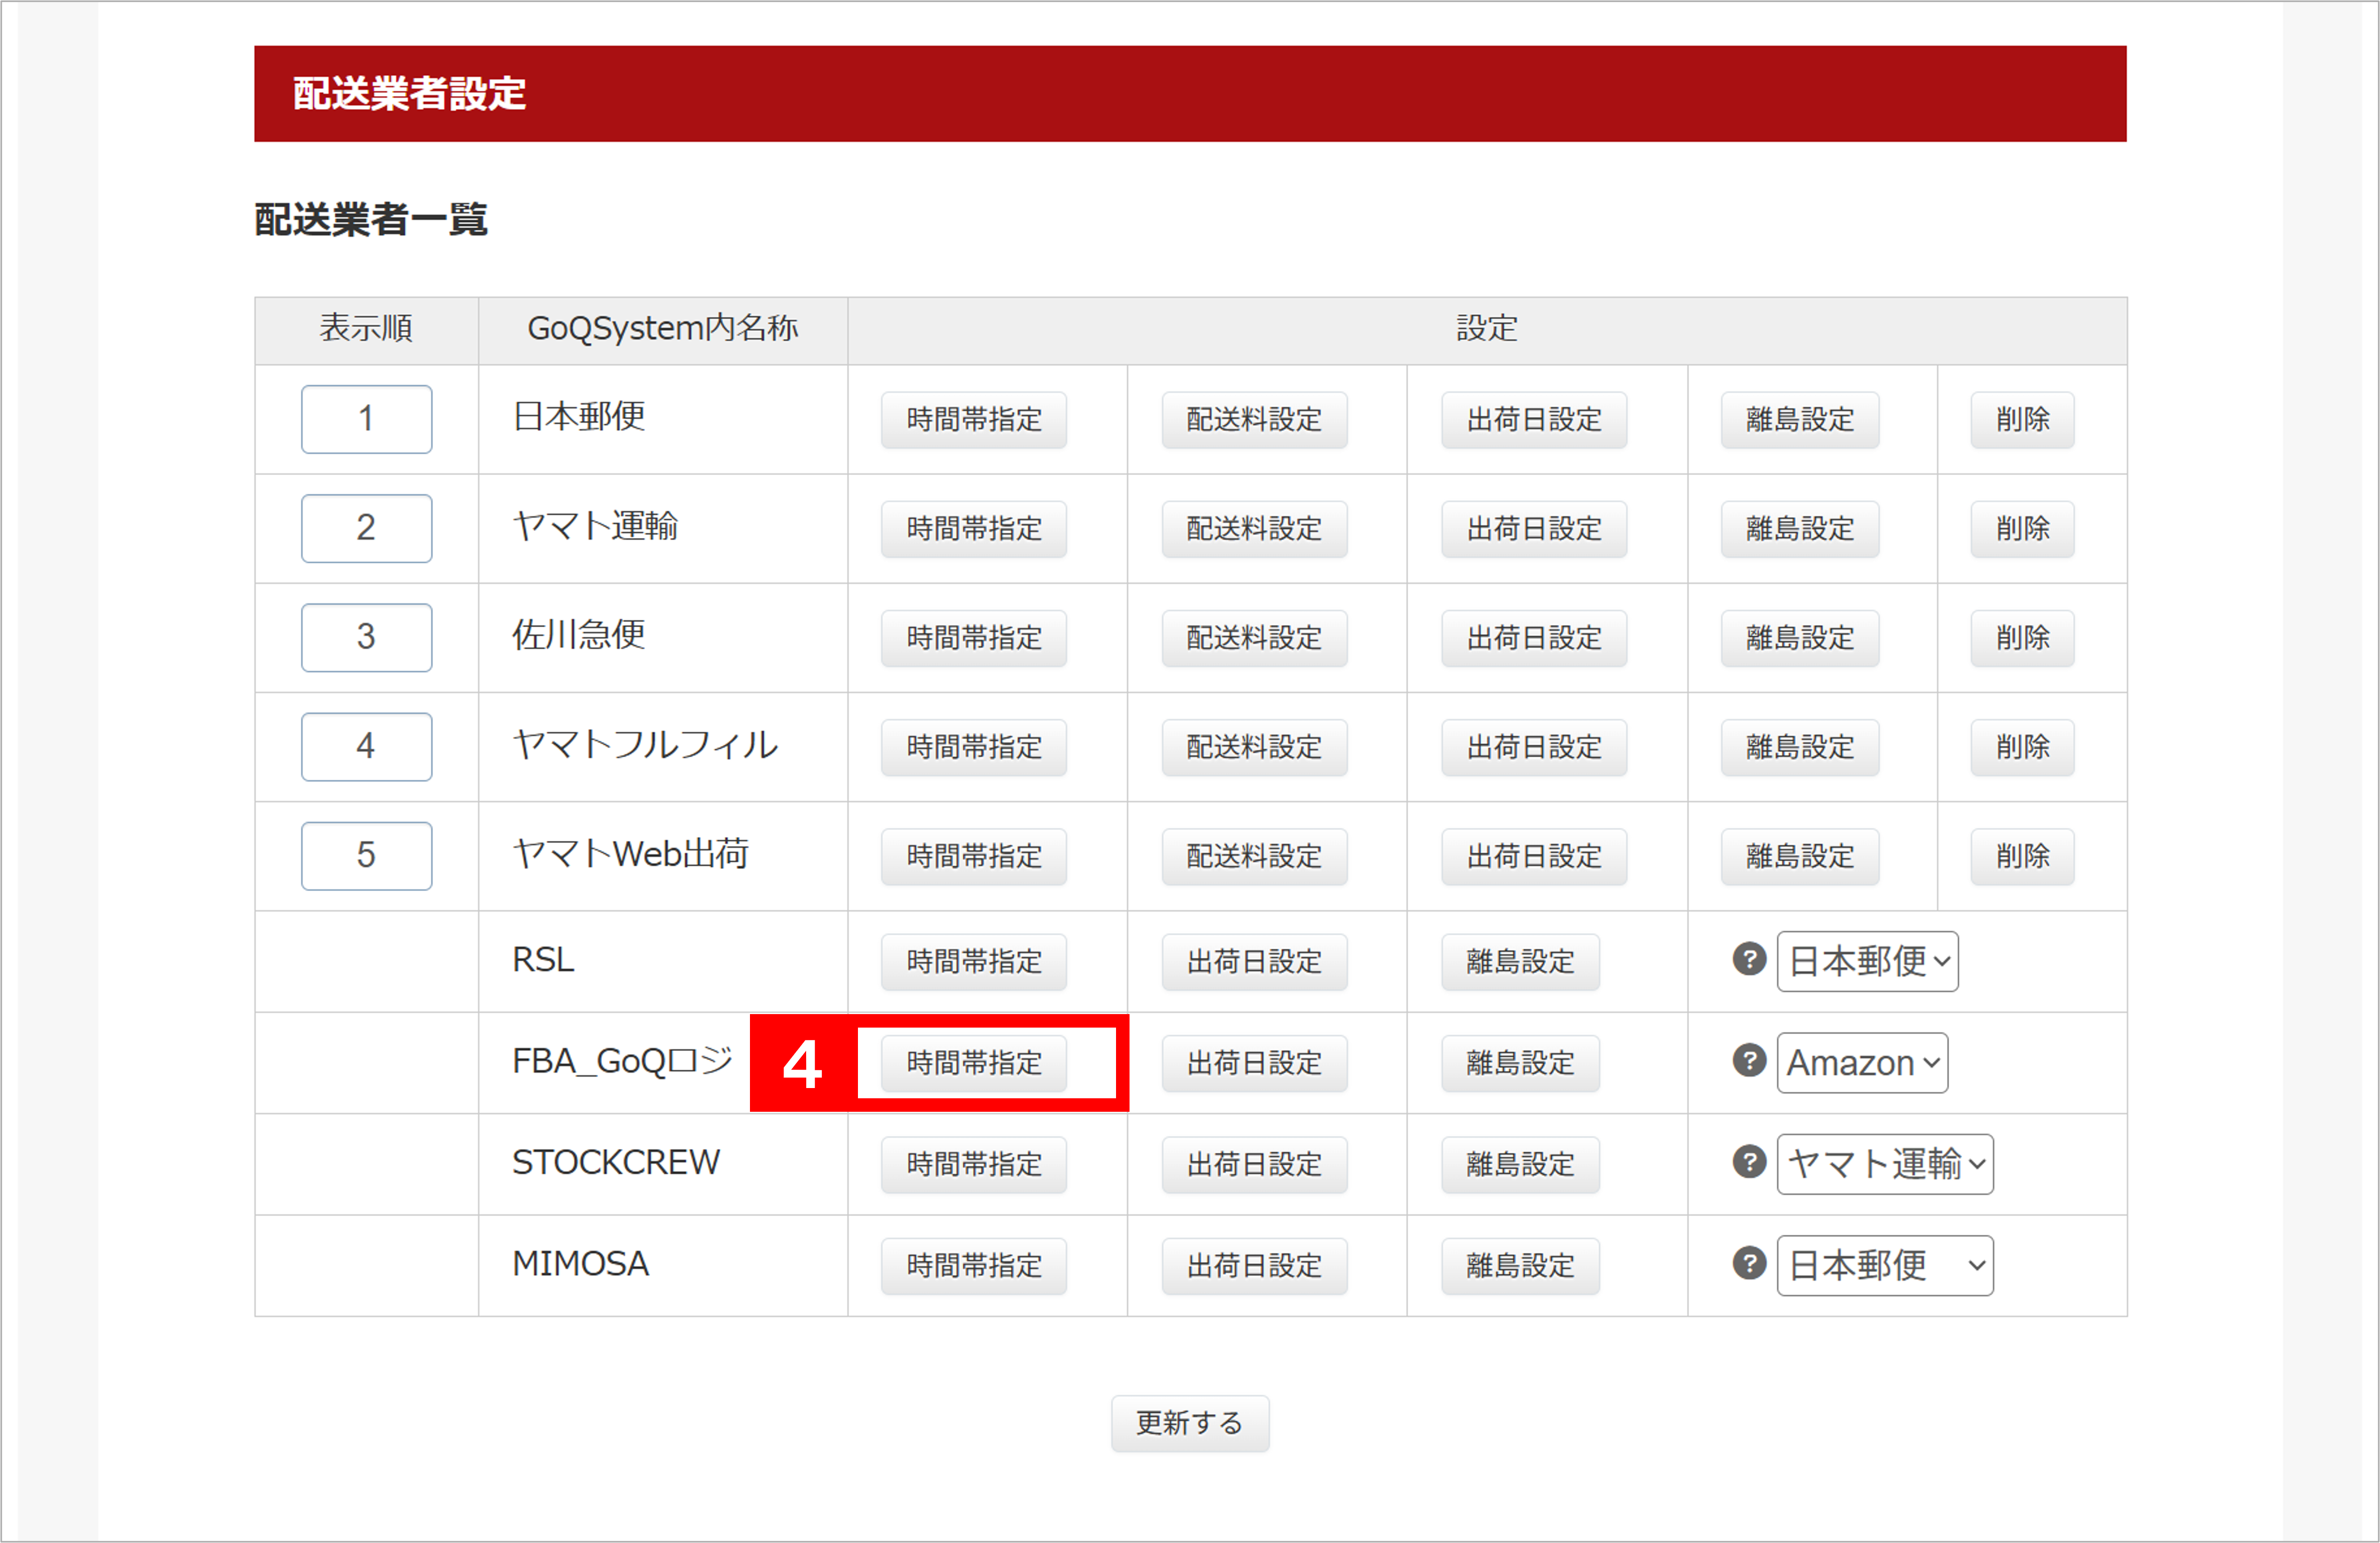Screen dimensions: 2380x1543
Task: Open 時間帯指定 for 佐川急便
Action: tap(974, 637)
